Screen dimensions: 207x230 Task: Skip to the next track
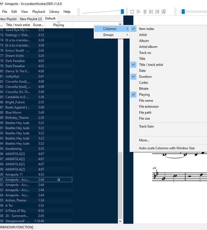tap(157, 12)
